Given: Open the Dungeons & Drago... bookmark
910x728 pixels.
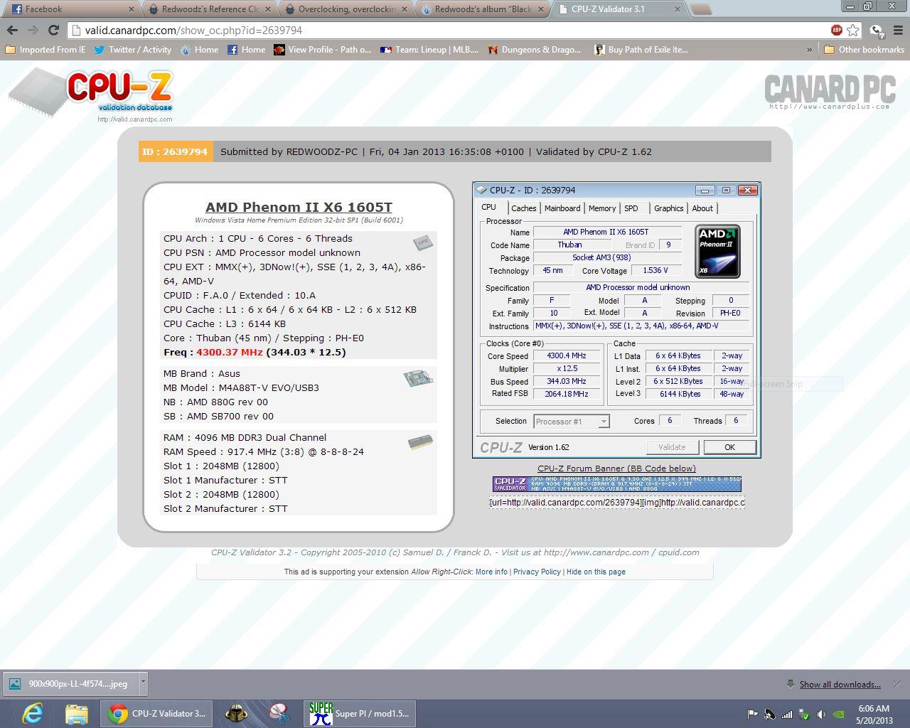Looking at the screenshot, I should pos(535,50).
